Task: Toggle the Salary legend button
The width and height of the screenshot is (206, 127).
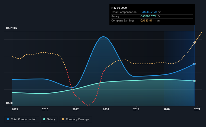Action: (49, 119)
